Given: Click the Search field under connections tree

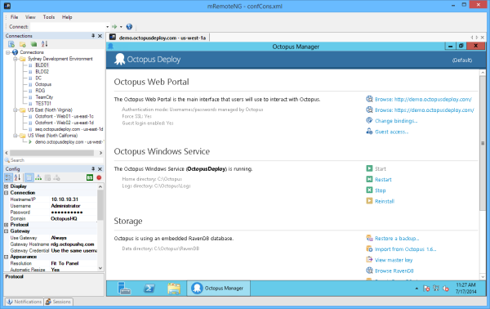Looking at the screenshot, I should click(x=54, y=160).
